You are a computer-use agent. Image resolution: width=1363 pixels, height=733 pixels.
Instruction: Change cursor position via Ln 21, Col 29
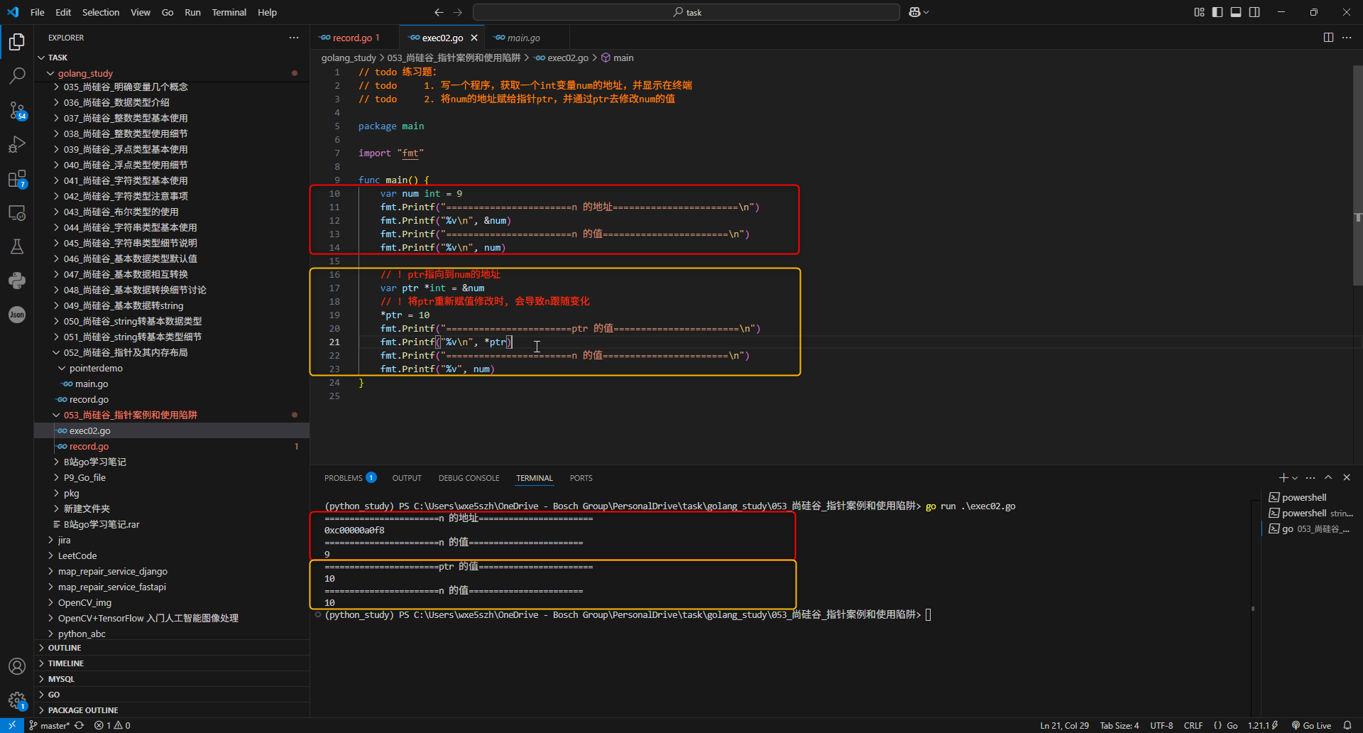click(x=1064, y=725)
